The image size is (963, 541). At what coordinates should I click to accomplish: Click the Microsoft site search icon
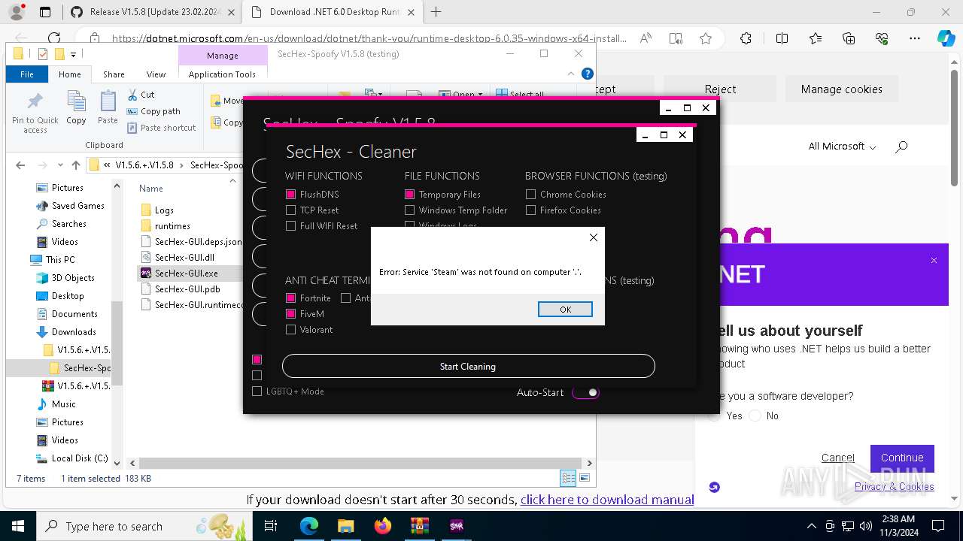point(901,147)
